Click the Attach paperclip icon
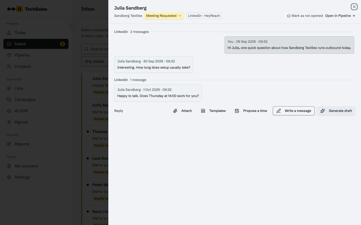Screen dimensions: 361x225 [175, 111]
